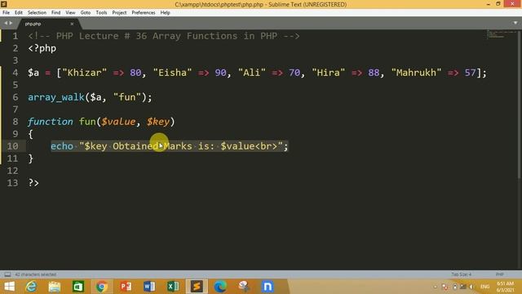522x294 pixels.
Task: Click the lecture comment on line 1
Action: 164,36
